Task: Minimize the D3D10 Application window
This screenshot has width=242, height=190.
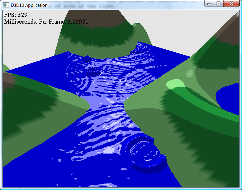Action: pos(210,4)
